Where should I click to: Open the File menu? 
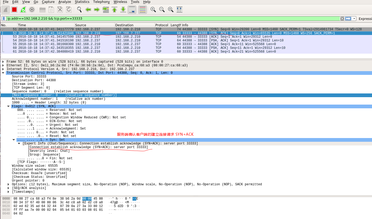tap(6, 2)
